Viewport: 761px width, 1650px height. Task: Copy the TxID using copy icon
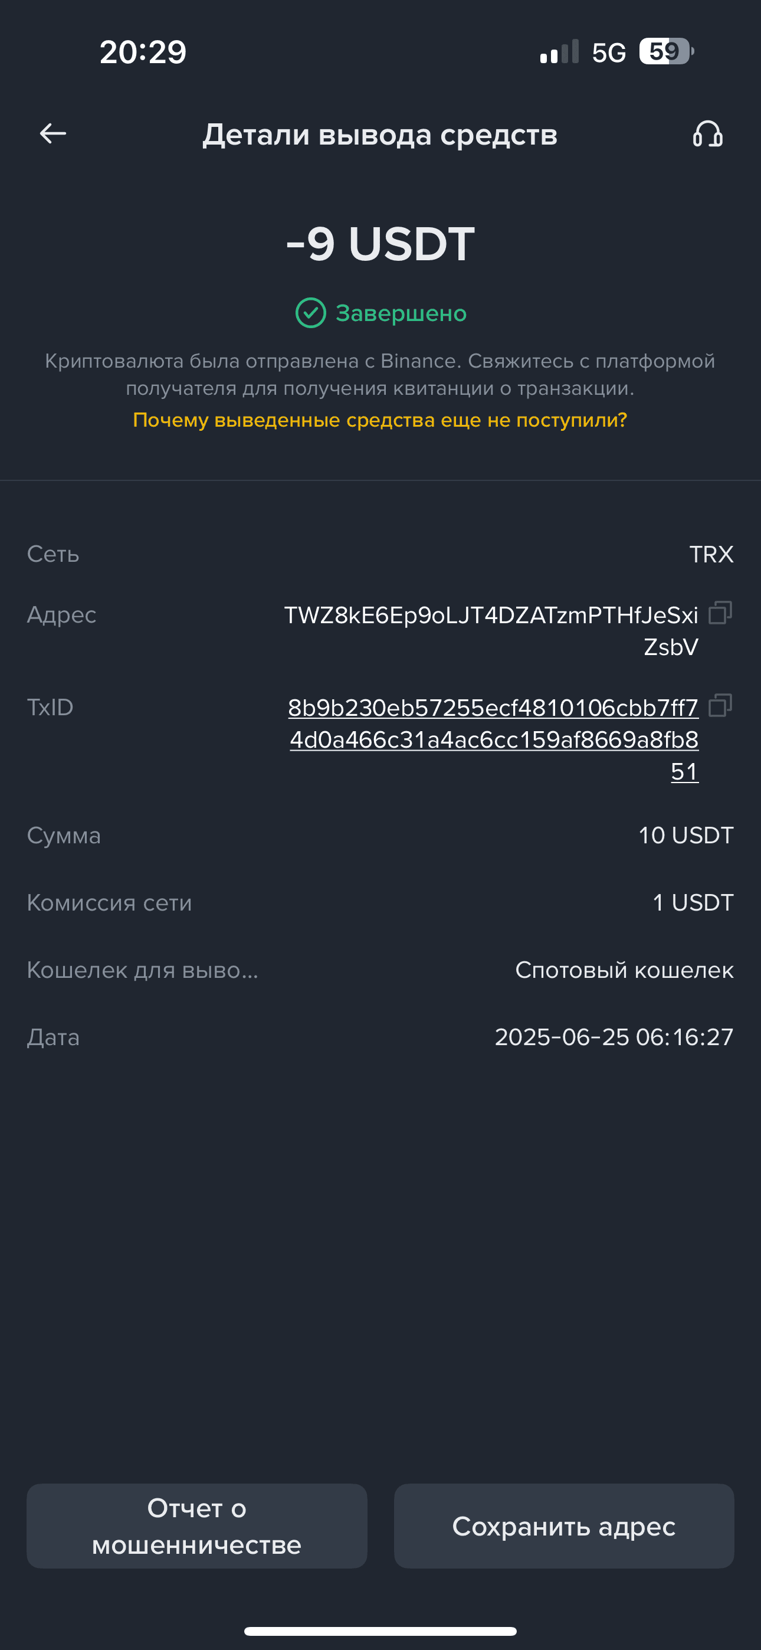click(x=720, y=706)
